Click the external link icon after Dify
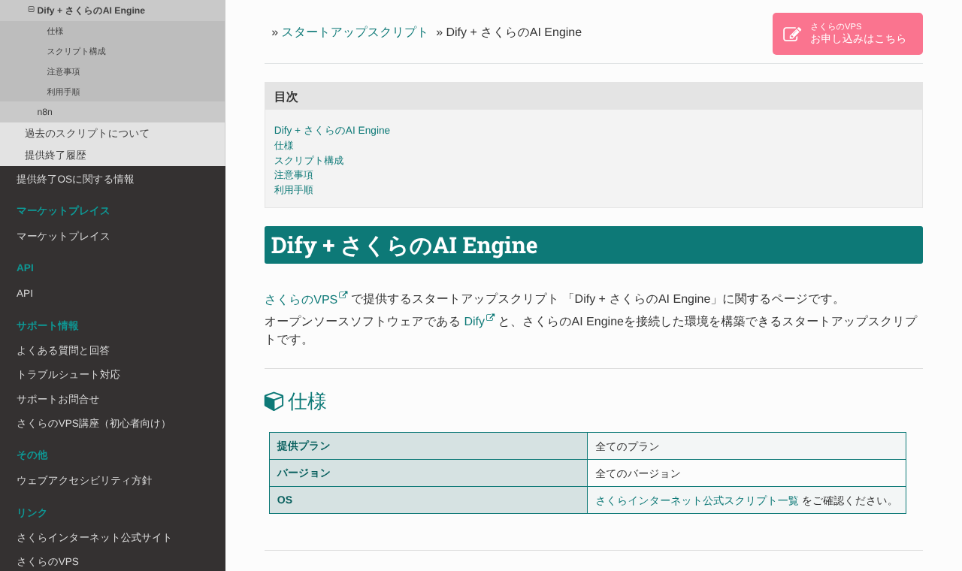The width and height of the screenshot is (962, 571). (x=490, y=318)
